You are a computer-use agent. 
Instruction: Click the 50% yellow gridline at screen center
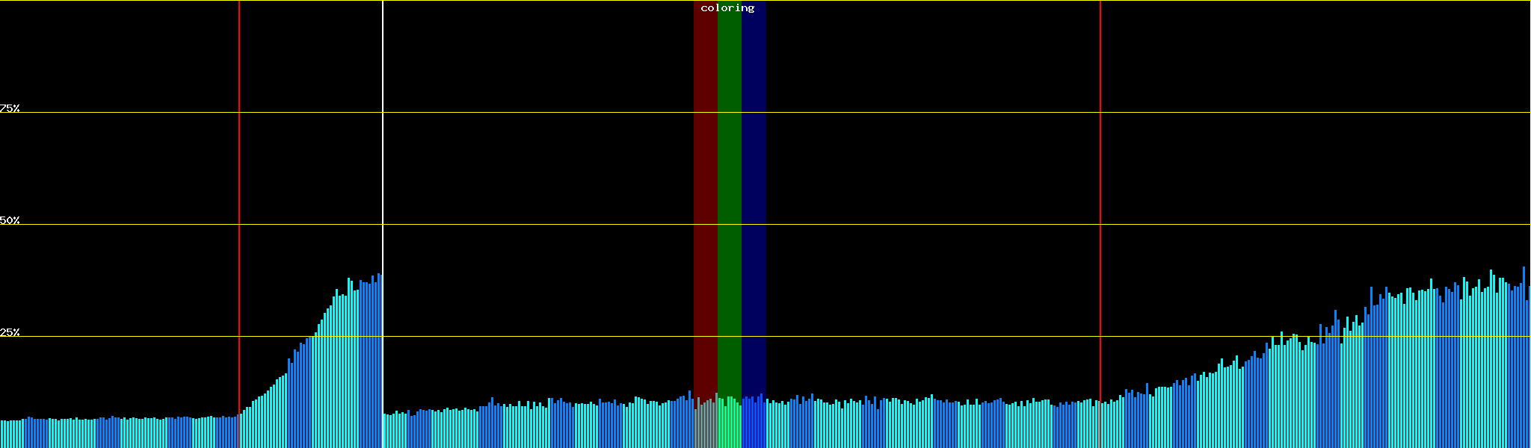coord(765,224)
